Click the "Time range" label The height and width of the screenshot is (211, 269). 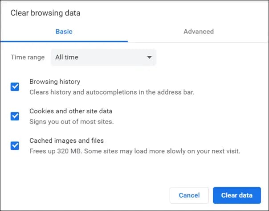click(28, 57)
